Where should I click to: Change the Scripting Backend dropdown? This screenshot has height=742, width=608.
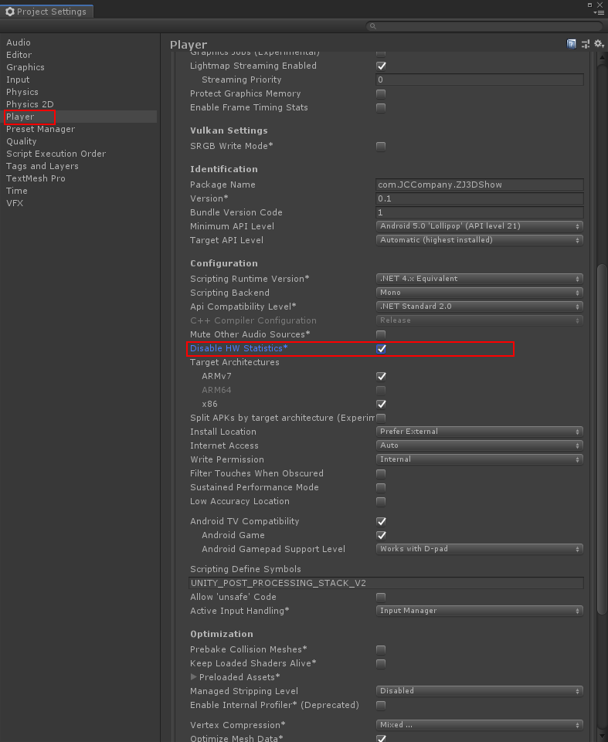pos(479,293)
